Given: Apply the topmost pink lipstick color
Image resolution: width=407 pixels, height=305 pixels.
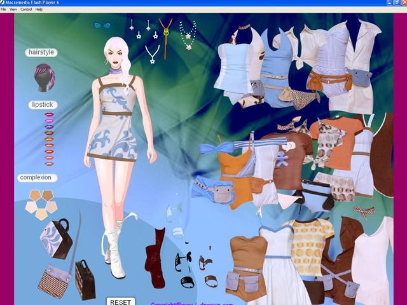Looking at the screenshot, I should [49, 115].
